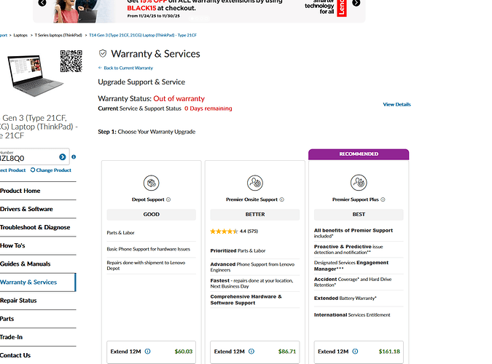Click the Change Product link
This screenshot has height=364, width=492.
click(52, 170)
